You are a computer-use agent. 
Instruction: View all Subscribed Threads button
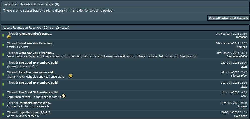coord(229,18)
